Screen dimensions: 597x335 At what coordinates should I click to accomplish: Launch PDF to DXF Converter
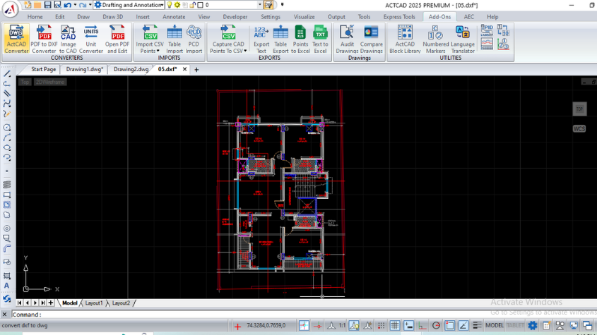pyautogui.click(x=45, y=39)
